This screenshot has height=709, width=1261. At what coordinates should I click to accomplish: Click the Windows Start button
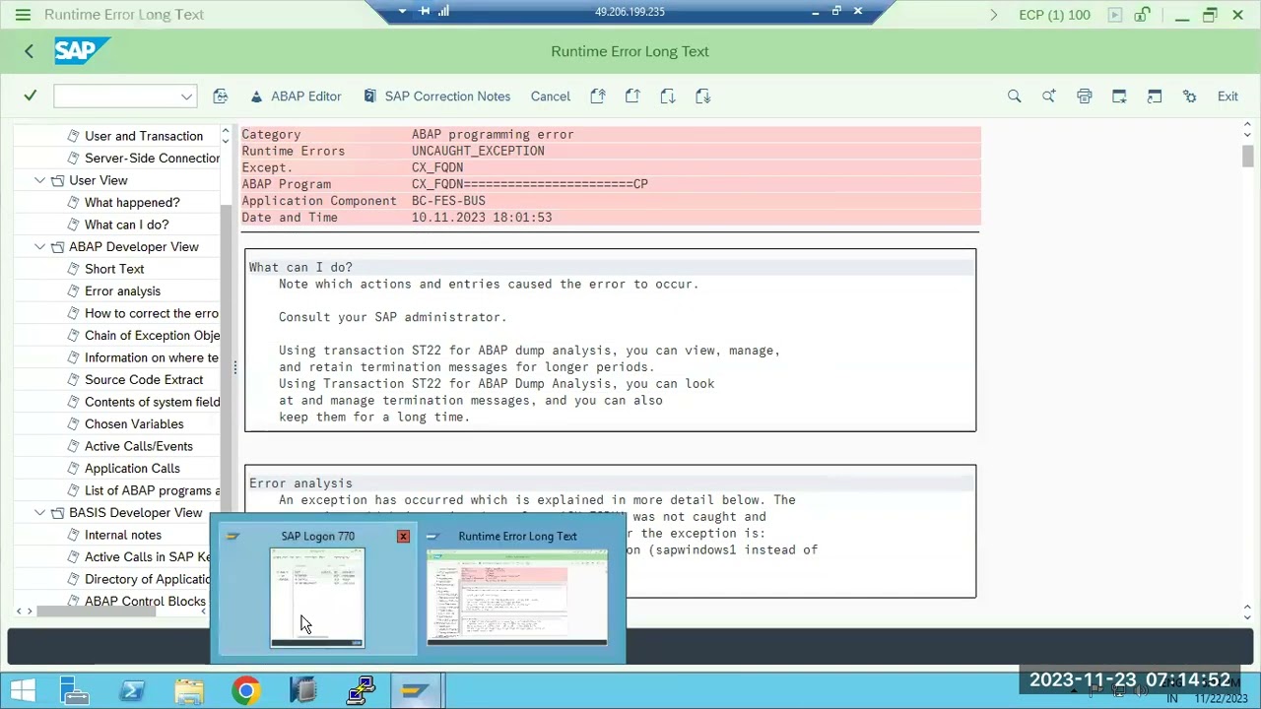pyautogui.click(x=23, y=691)
